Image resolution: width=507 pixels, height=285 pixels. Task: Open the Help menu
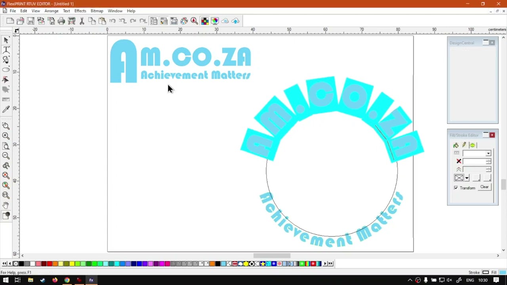[x=131, y=11]
